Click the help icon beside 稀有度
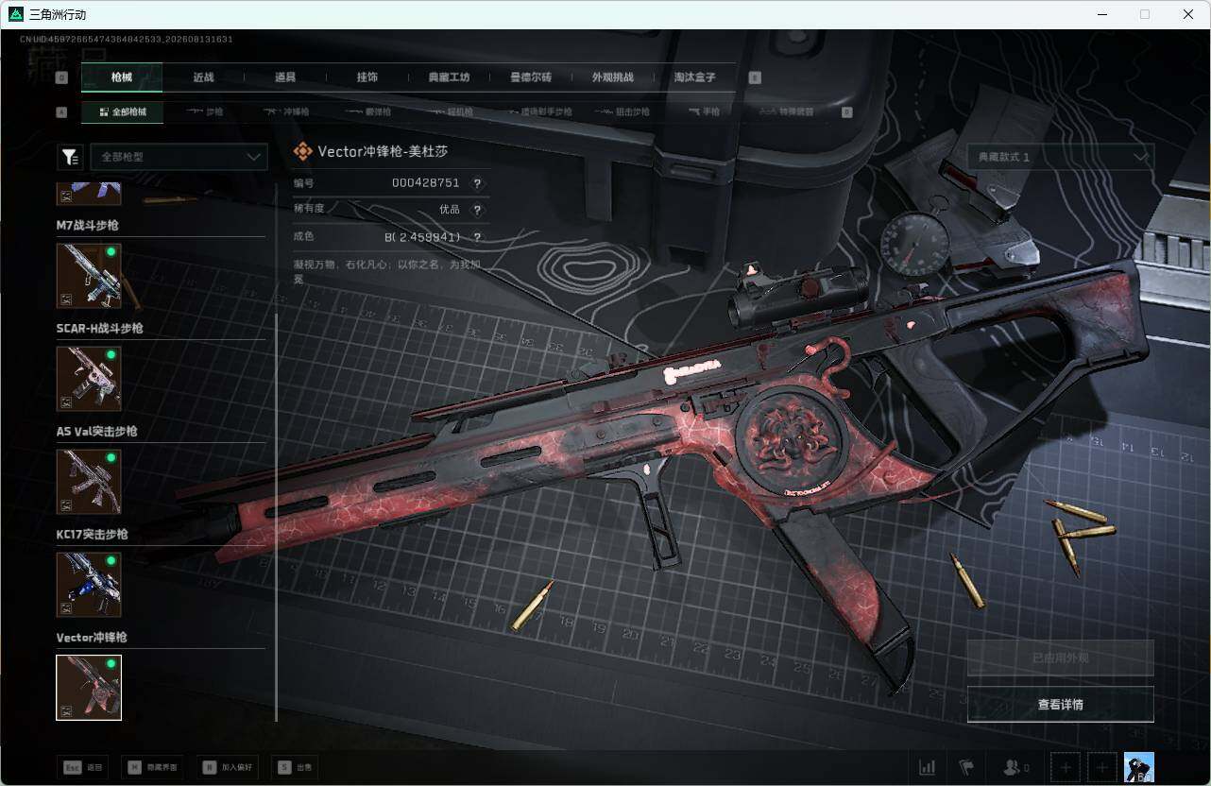Image resolution: width=1211 pixels, height=786 pixels. [477, 210]
